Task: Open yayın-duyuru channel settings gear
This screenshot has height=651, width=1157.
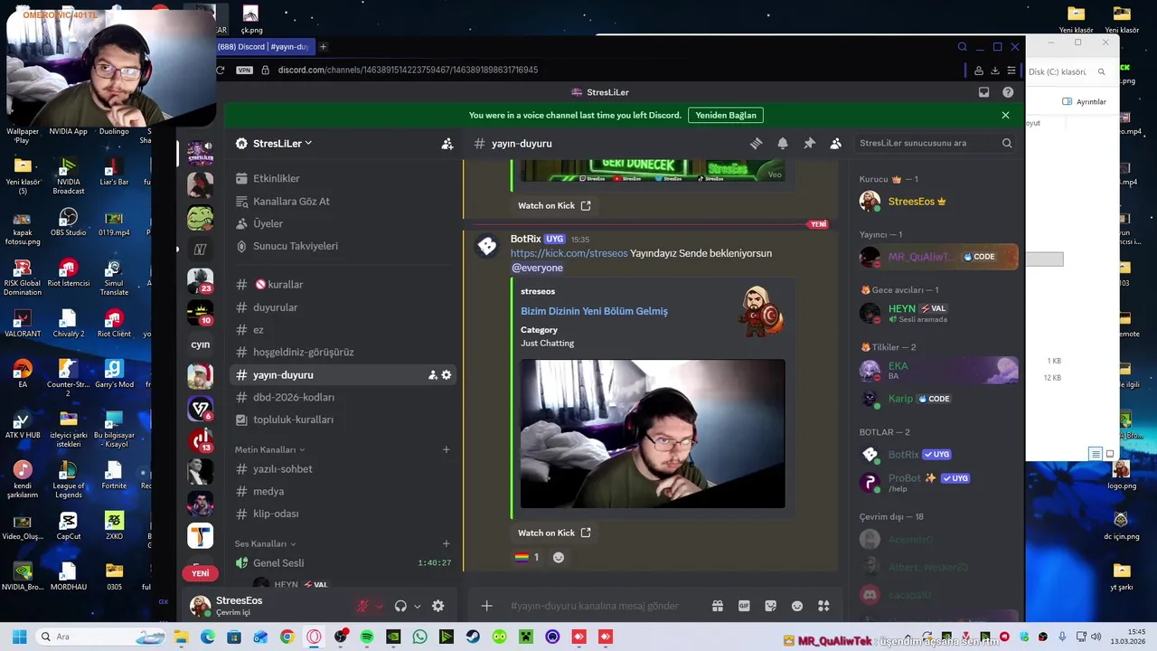Action: click(x=446, y=375)
